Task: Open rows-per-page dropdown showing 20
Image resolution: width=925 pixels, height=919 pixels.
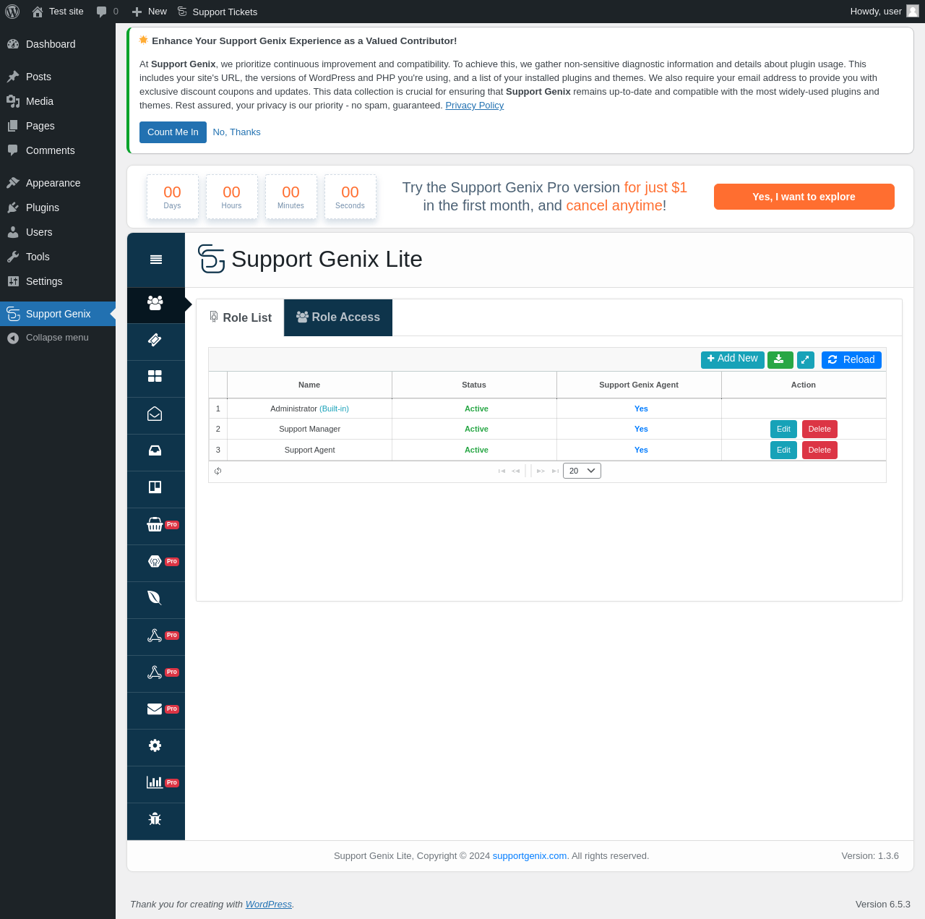Action: [x=582, y=471]
